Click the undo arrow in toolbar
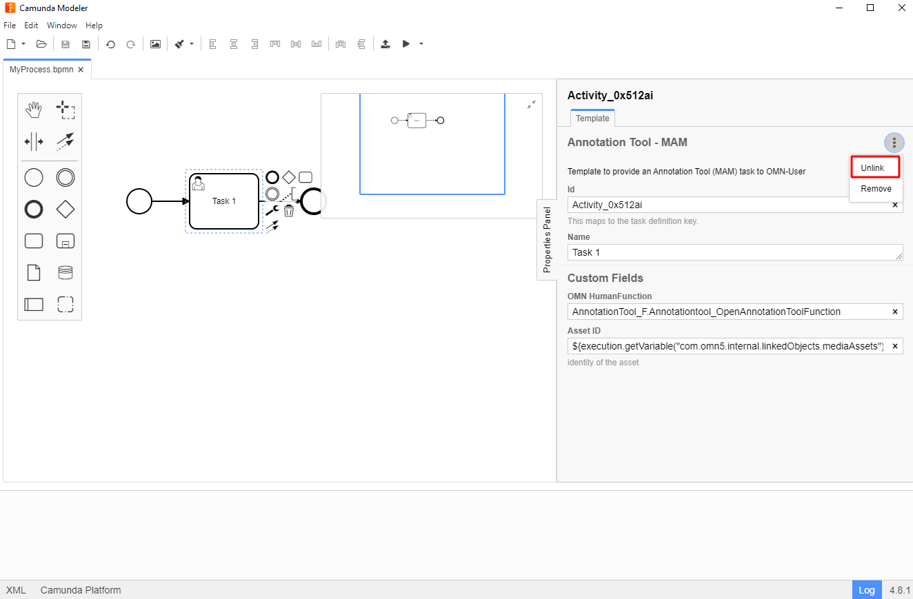Screen dimensions: 913x599 110,44
